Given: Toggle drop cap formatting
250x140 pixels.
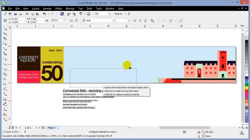Looking at the screenshot, I should coord(164,21).
